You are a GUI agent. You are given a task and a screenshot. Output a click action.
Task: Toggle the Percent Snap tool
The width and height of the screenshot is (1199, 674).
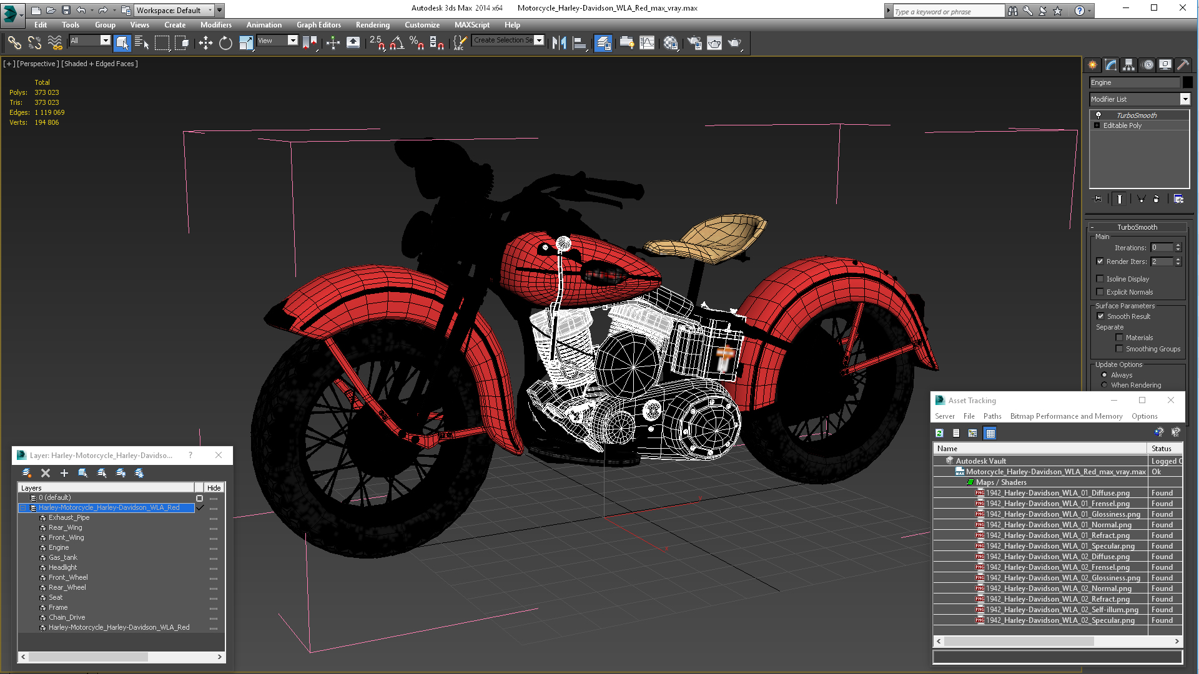coord(417,42)
